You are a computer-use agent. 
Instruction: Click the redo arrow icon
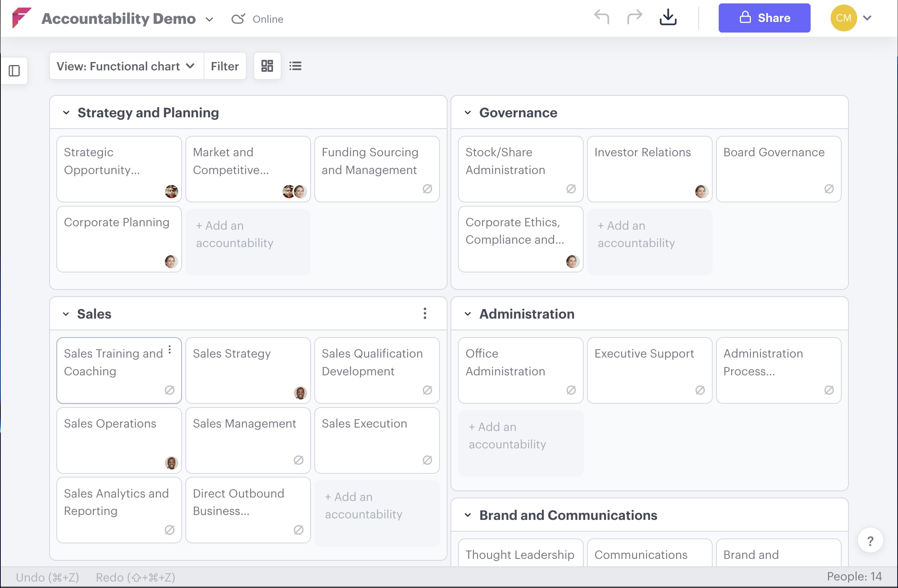(x=634, y=17)
